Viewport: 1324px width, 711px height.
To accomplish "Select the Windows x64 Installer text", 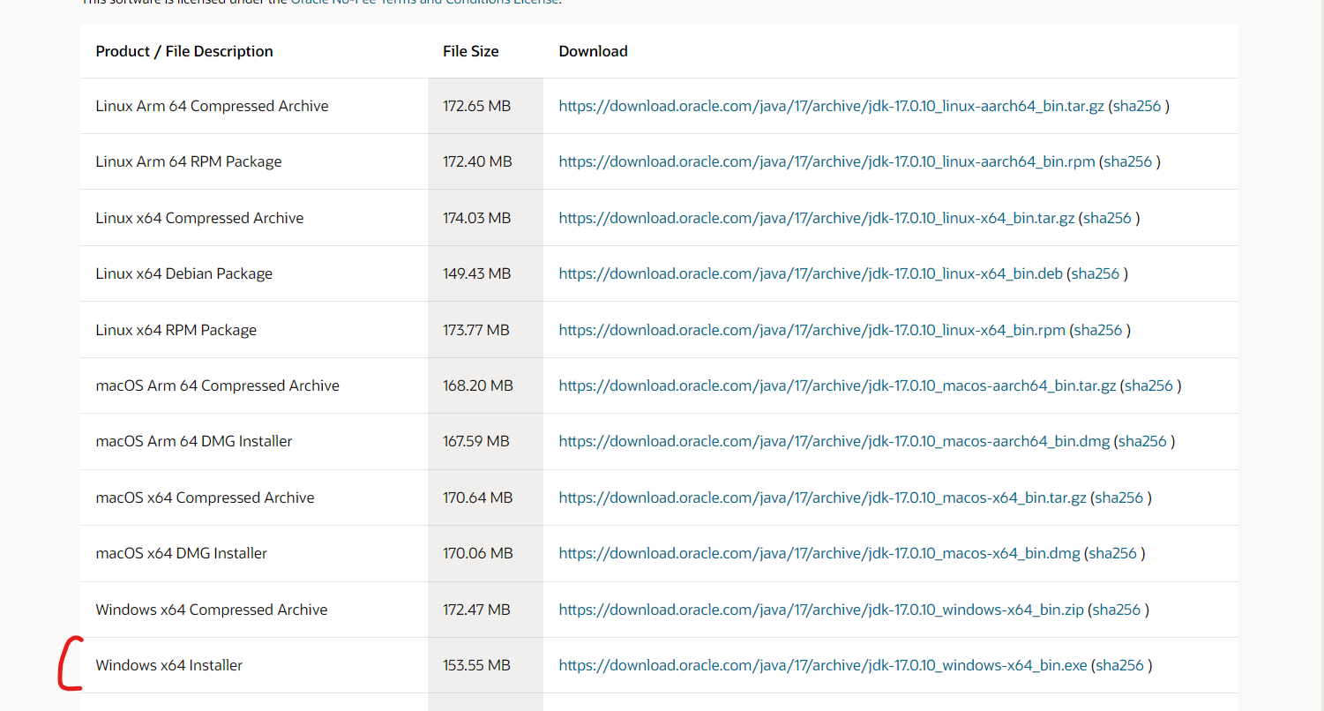I will [169, 665].
